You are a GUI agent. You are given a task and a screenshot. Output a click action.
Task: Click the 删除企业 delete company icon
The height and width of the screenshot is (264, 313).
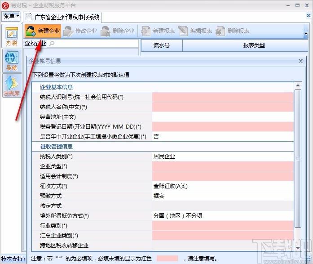(106, 31)
